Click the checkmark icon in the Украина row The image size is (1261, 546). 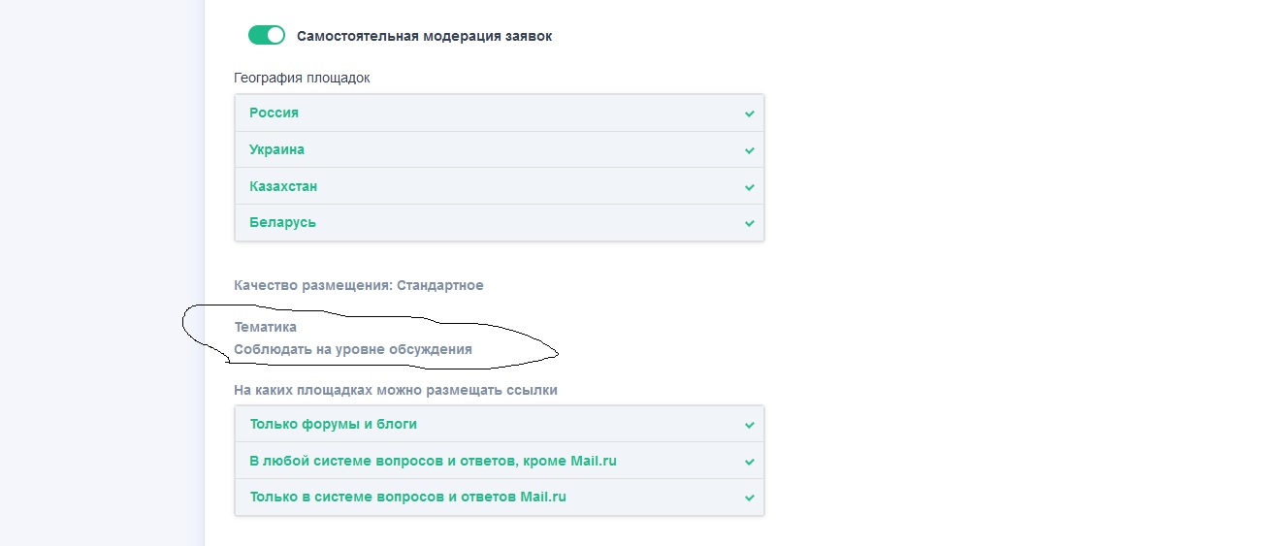pos(749,150)
